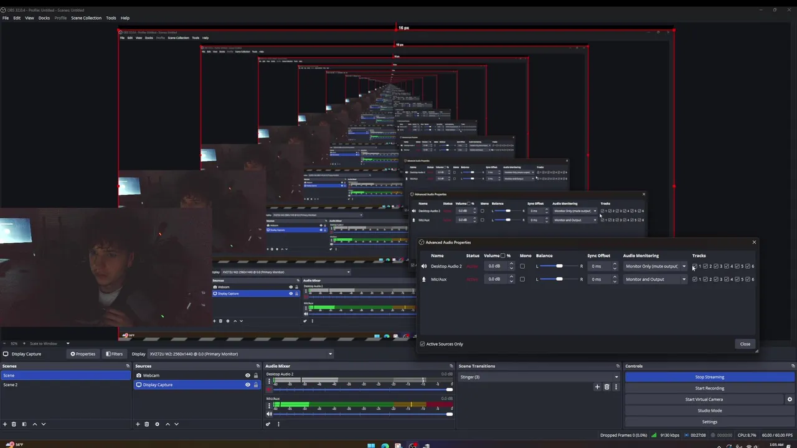Click Start Virtual Camera button
The height and width of the screenshot is (448, 797).
click(704, 399)
